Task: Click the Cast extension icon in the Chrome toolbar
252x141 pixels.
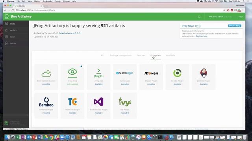Action: 235,10
